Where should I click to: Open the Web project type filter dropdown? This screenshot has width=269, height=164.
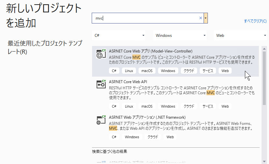pos(240,36)
